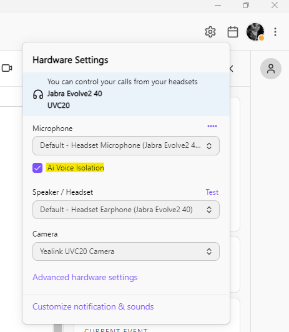The width and height of the screenshot is (289, 332).
Task: Open the settings gear icon
Action: [210, 32]
